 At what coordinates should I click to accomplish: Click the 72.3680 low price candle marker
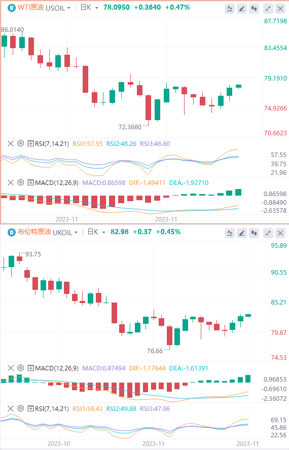[x=130, y=127]
